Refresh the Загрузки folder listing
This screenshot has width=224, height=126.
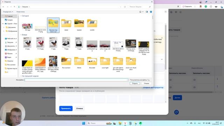(x=125, y=7)
